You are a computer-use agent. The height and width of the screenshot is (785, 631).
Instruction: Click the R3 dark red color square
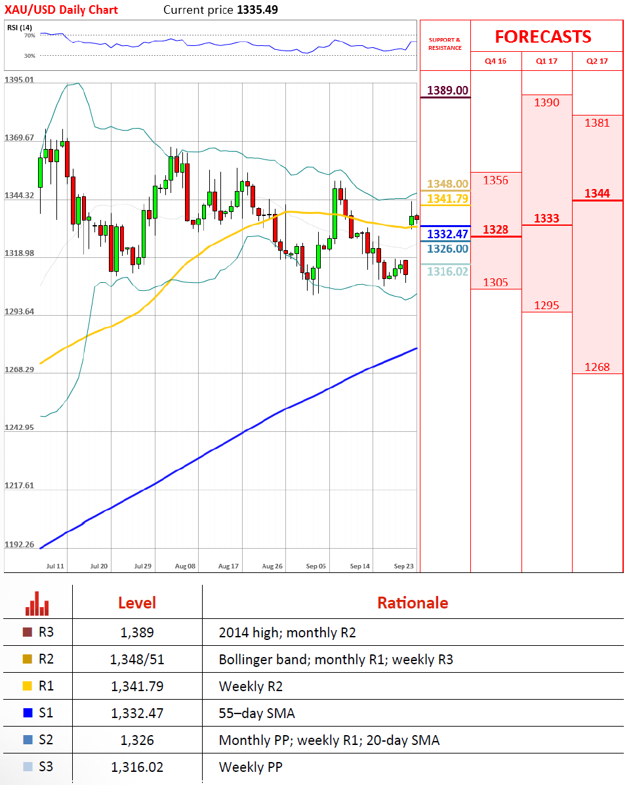click(x=28, y=632)
